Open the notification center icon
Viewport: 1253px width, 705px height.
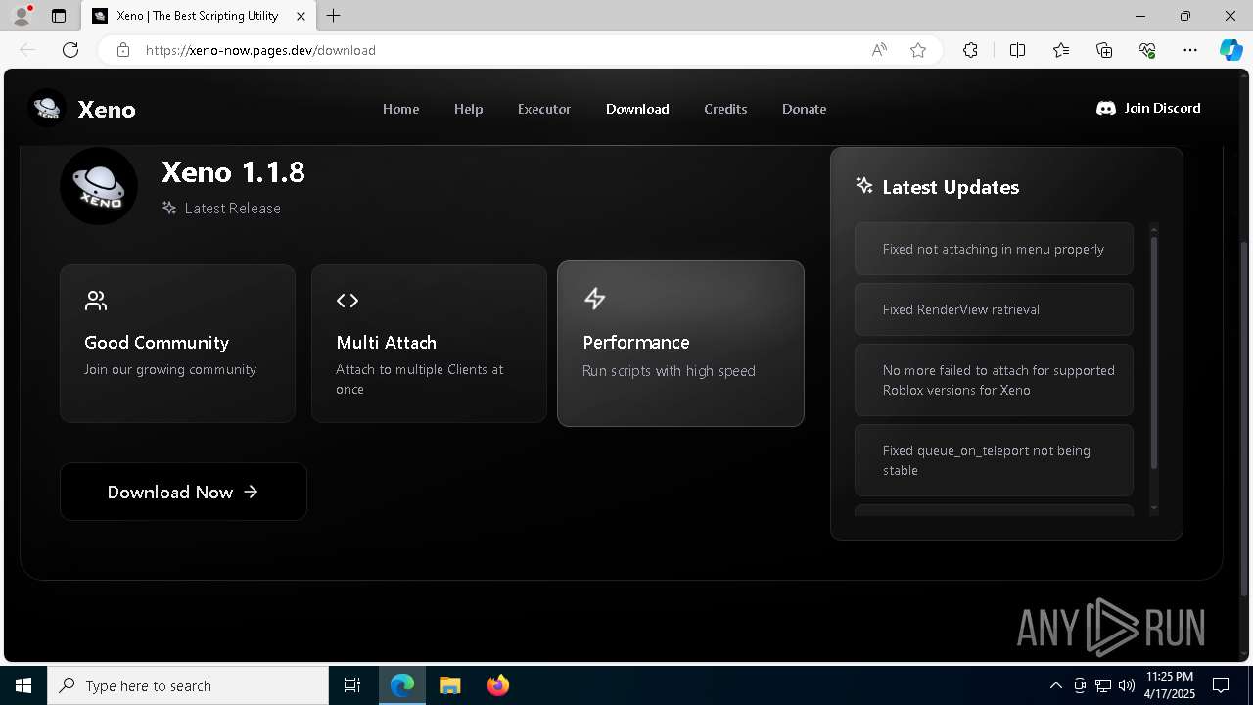pos(1221,685)
